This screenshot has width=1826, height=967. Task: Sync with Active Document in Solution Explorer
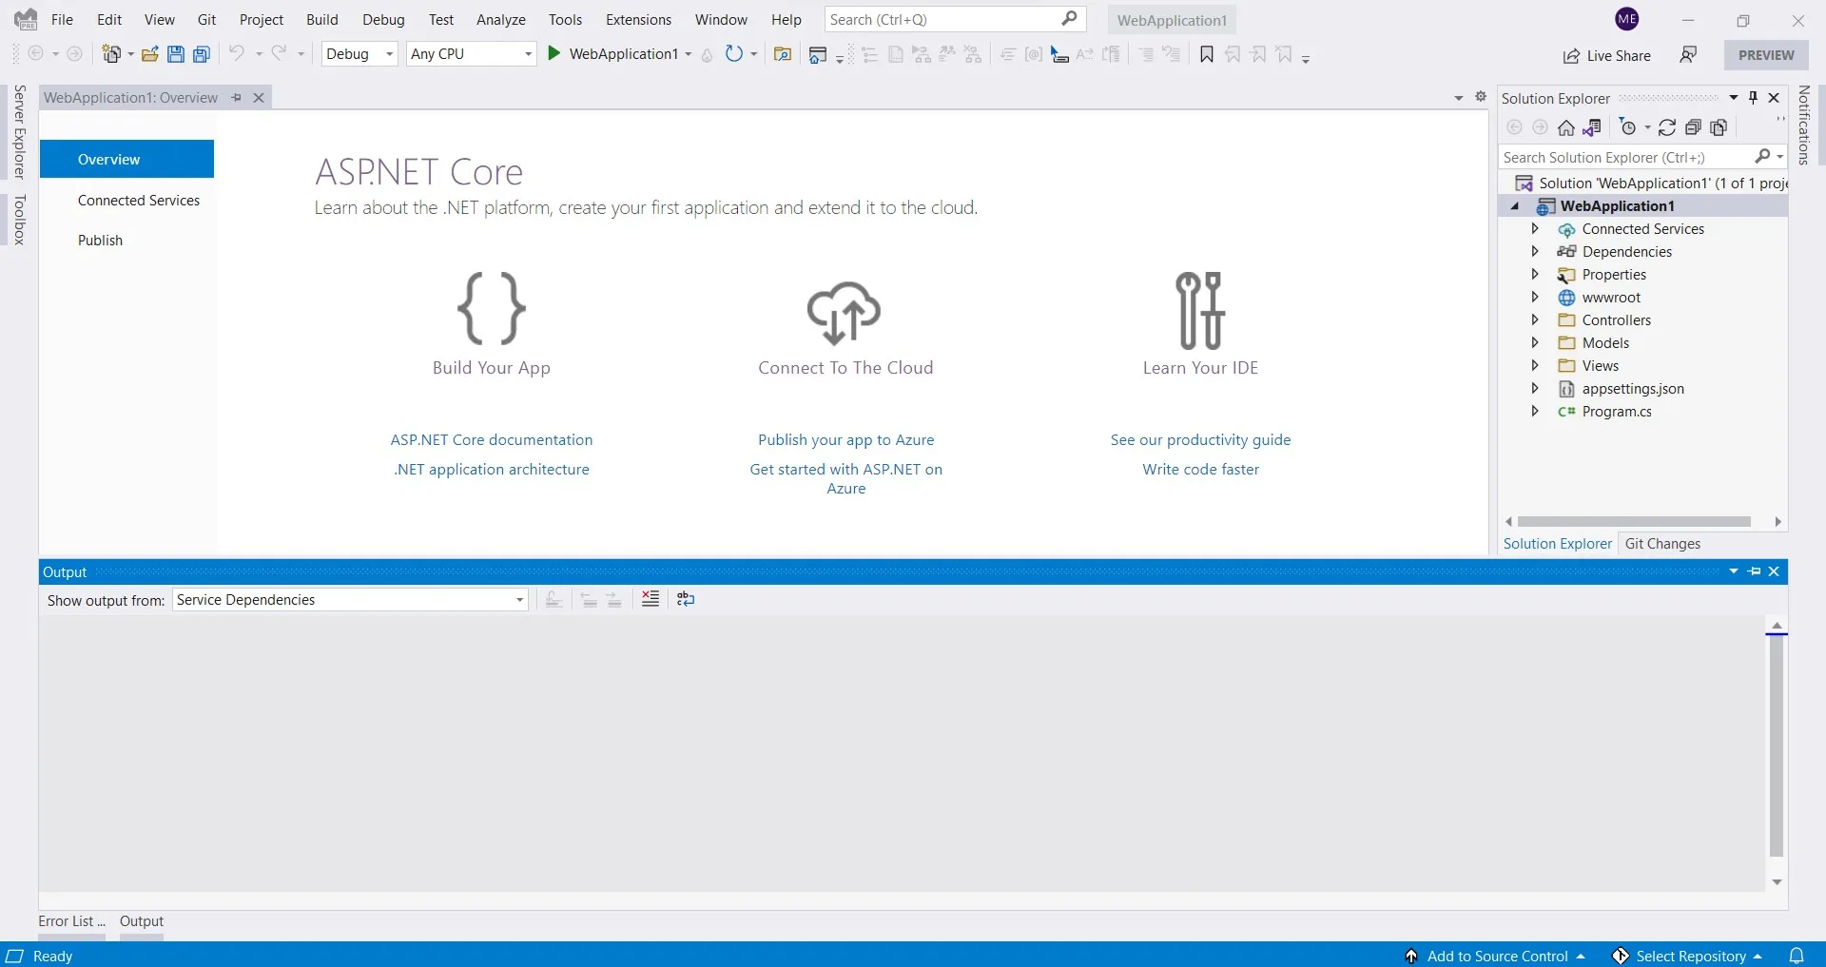1667,127
